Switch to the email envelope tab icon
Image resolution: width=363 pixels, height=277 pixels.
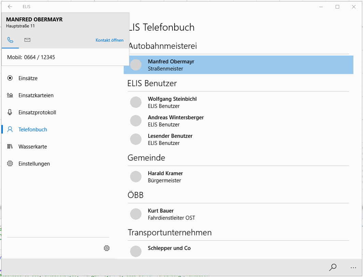coord(27,40)
